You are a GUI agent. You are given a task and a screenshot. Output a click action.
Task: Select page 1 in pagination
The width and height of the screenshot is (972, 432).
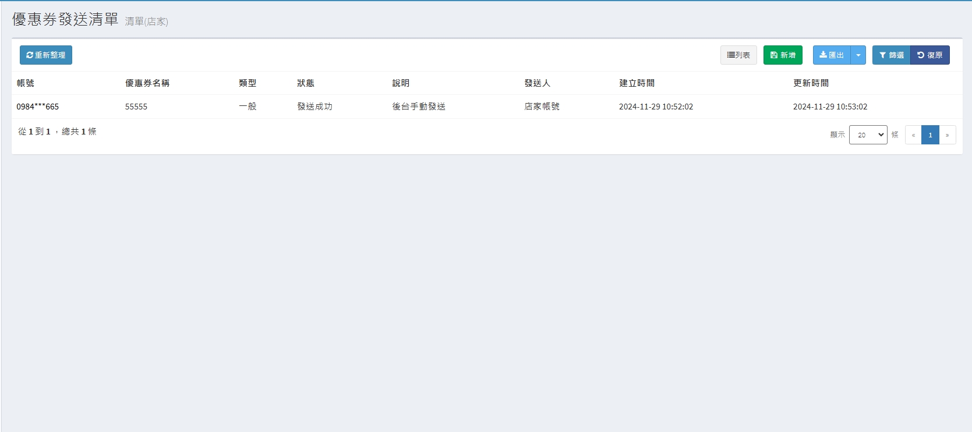tap(930, 135)
